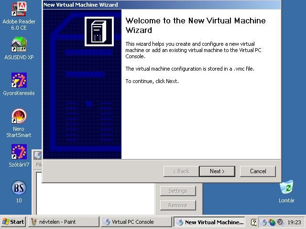The image size is (306, 229).
Task: Select the Nero StartSmart desktop icon
Action: click(x=19, y=116)
